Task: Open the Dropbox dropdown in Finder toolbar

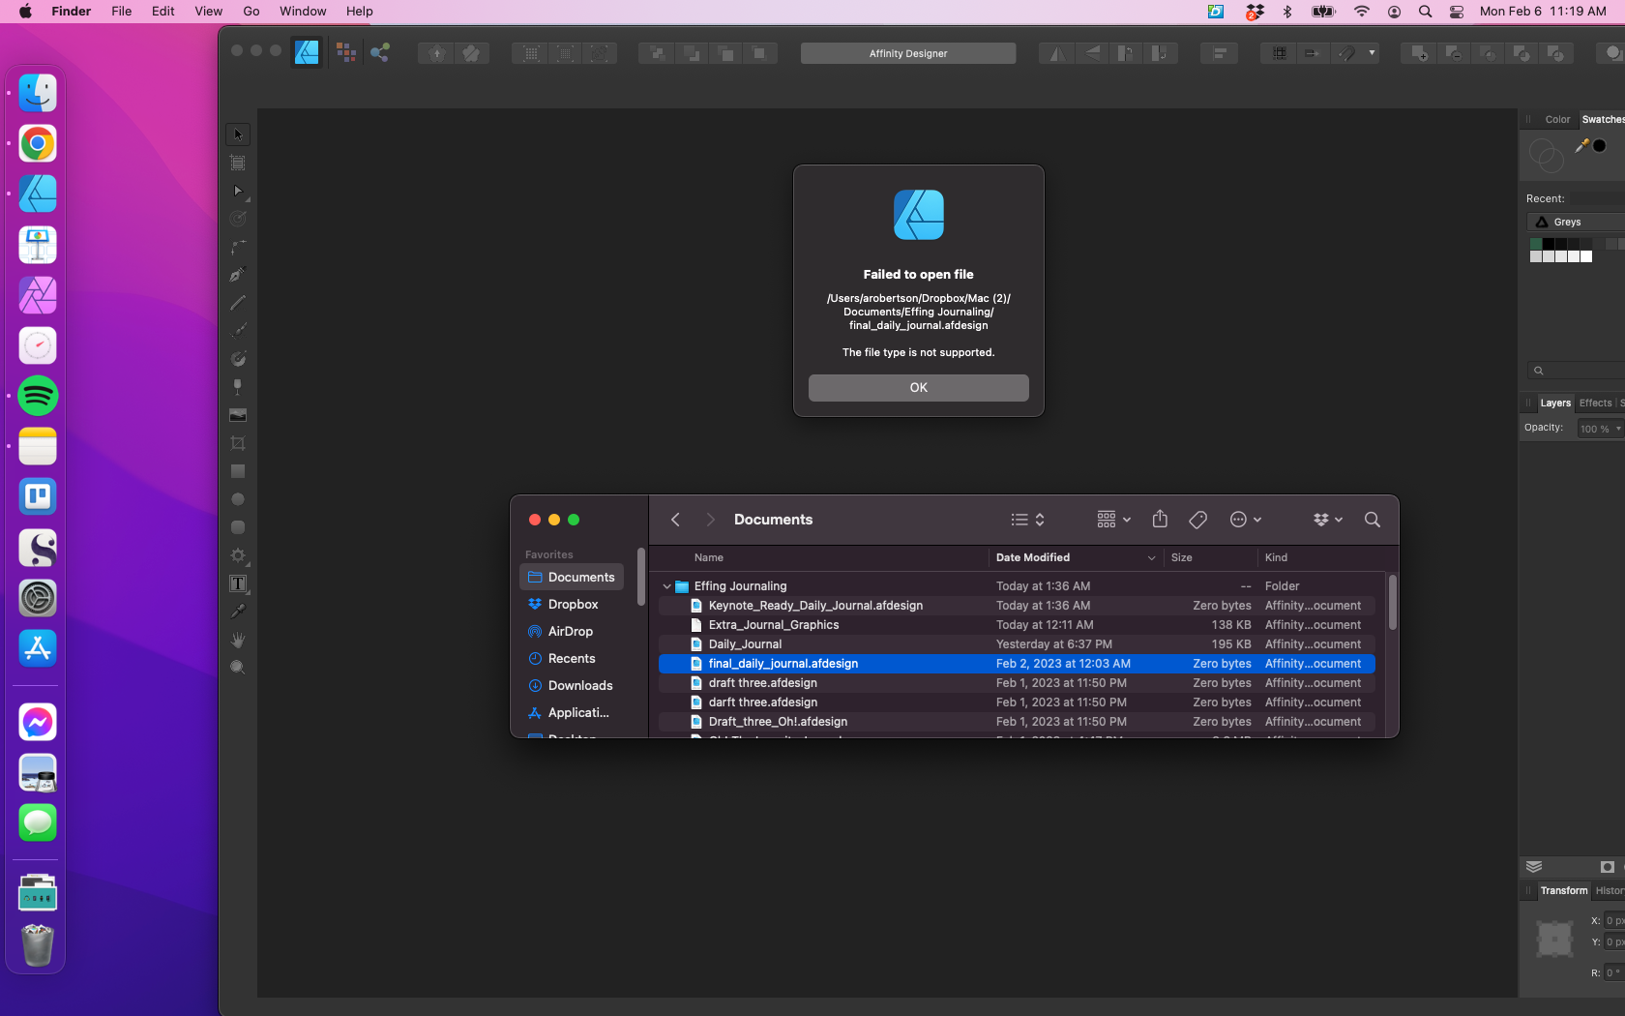Action: 1328,520
